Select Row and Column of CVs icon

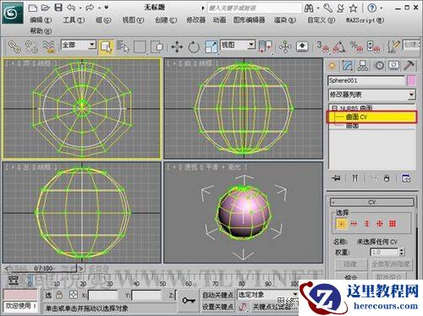point(380,224)
